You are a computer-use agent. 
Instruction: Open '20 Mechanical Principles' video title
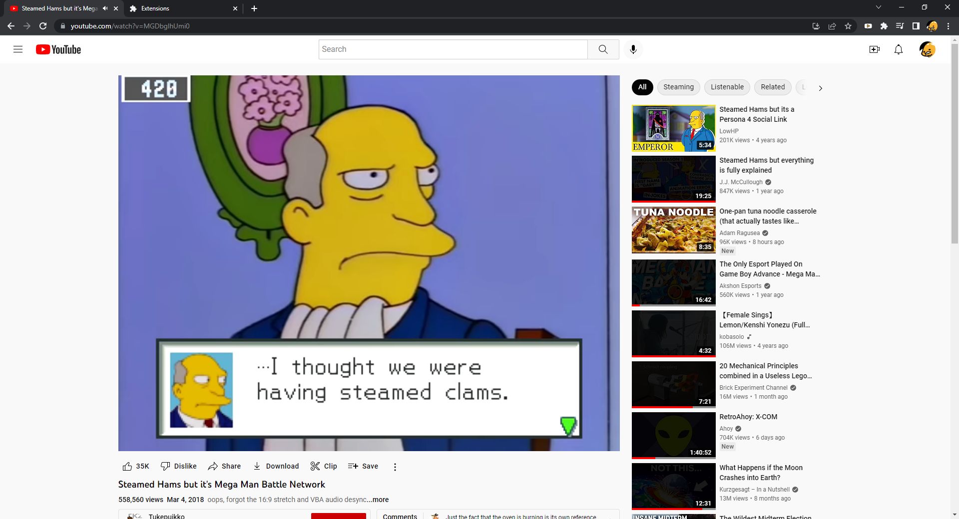click(766, 371)
